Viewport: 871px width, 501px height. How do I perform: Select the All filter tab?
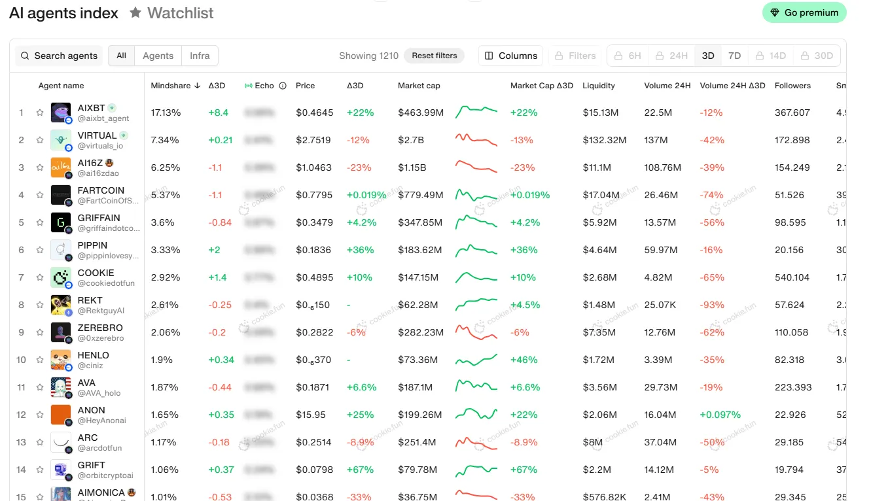point(121,56)
